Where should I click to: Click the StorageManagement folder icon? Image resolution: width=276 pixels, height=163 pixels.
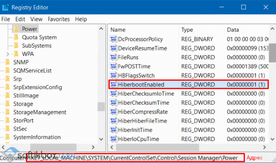[x=8, y=112]
